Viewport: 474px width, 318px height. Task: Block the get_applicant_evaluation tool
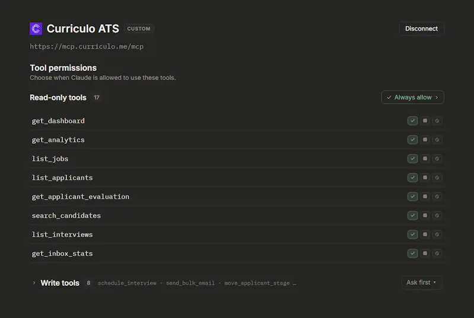coord(437,197)
